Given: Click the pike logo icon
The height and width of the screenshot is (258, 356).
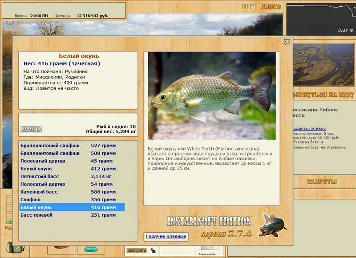Looking at the screenshot, I should (273, 225).
